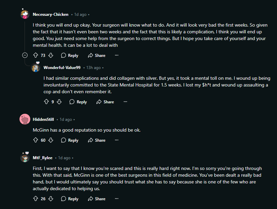Downvote HiddenStill's comment with 60 points
The height and width of the screenshot is (209, 277).
click(x=51, y=140)
